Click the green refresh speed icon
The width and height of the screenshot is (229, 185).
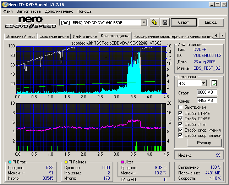click(x=214, y=83)
